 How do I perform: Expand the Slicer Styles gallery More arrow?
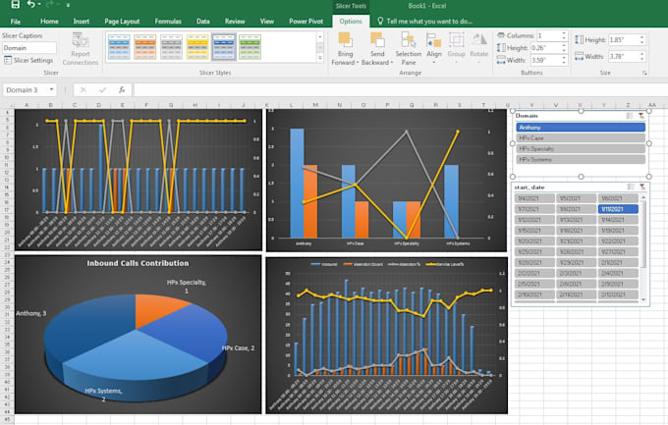coord(320,58)
